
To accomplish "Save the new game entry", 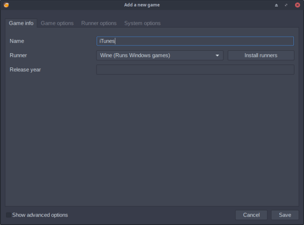I will tap(284, 215).
